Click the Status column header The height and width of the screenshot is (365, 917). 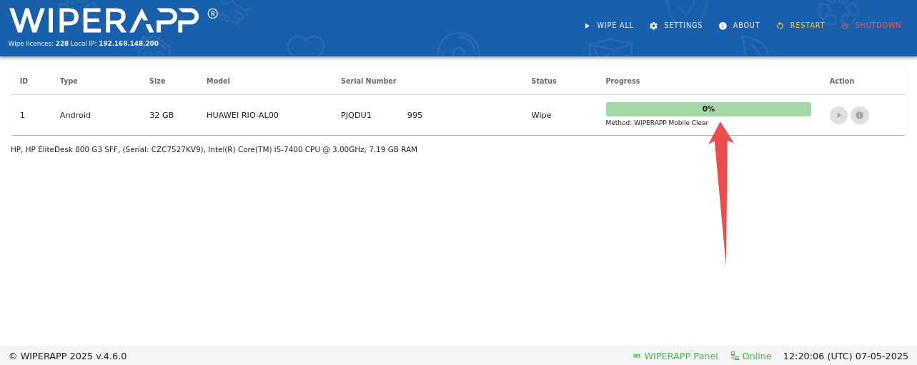click(x=544, y=81)
